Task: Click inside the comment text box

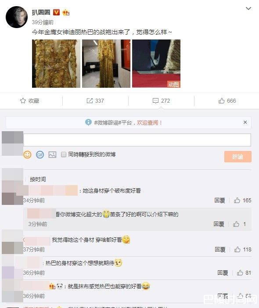Action: [137, 140]
